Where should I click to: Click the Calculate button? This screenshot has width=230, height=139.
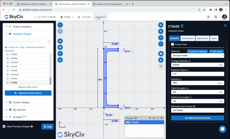[84, 17]
